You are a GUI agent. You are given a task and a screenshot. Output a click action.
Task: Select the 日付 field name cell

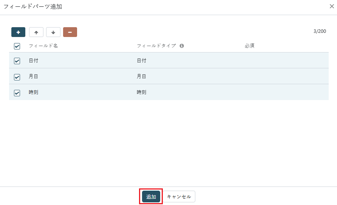coord(34,60)
